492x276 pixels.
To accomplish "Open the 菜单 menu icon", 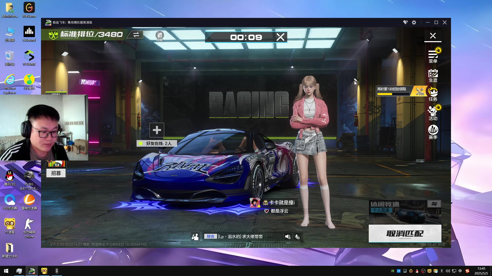I will pyautogui.click(x=433, y=56).
